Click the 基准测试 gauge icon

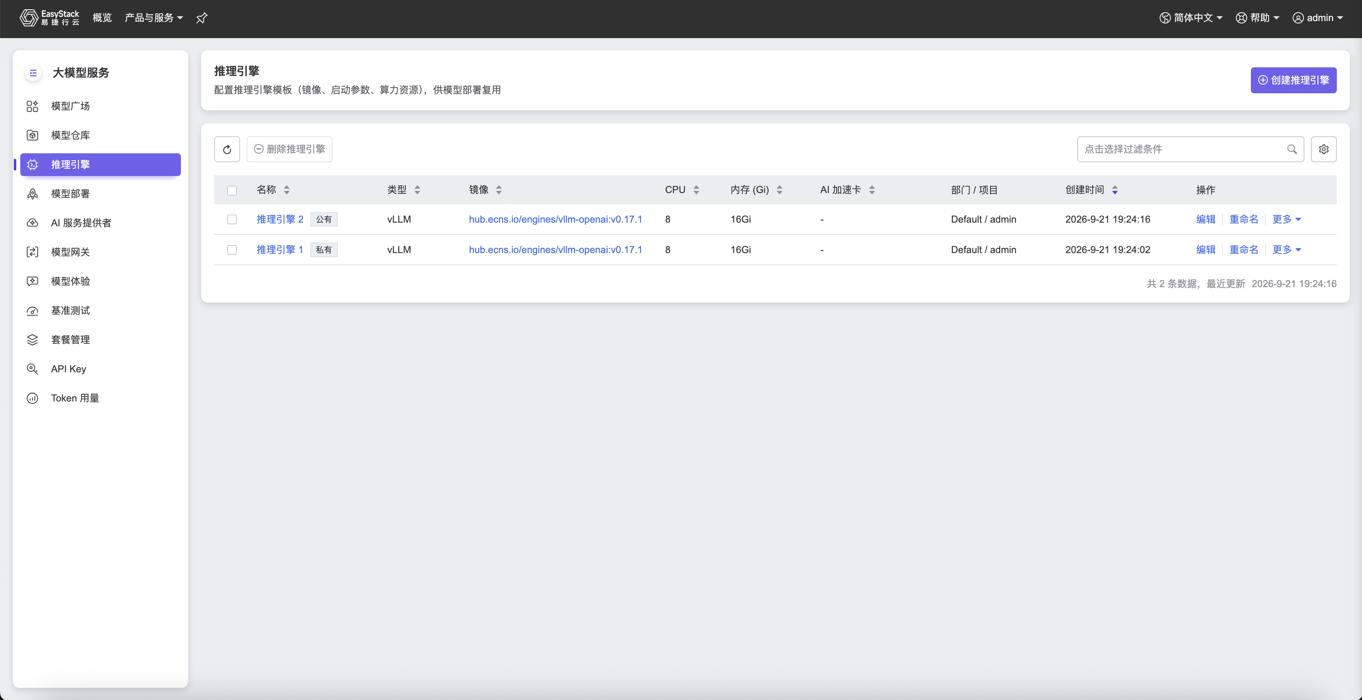[x=32, y=311]
